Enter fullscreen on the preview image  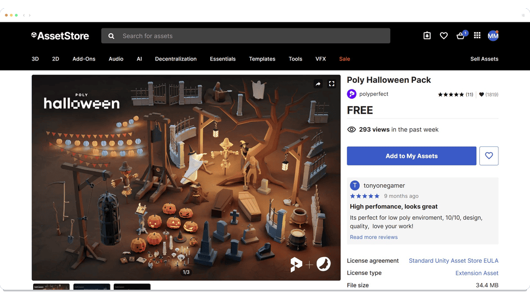(x=332, y=84)
